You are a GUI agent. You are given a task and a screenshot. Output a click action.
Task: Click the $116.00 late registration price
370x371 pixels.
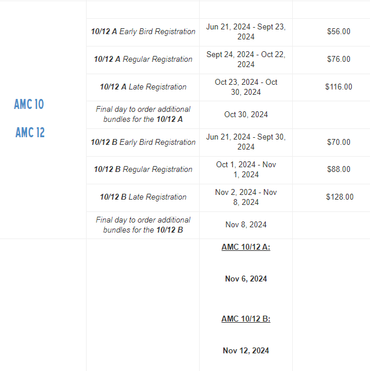339,87
